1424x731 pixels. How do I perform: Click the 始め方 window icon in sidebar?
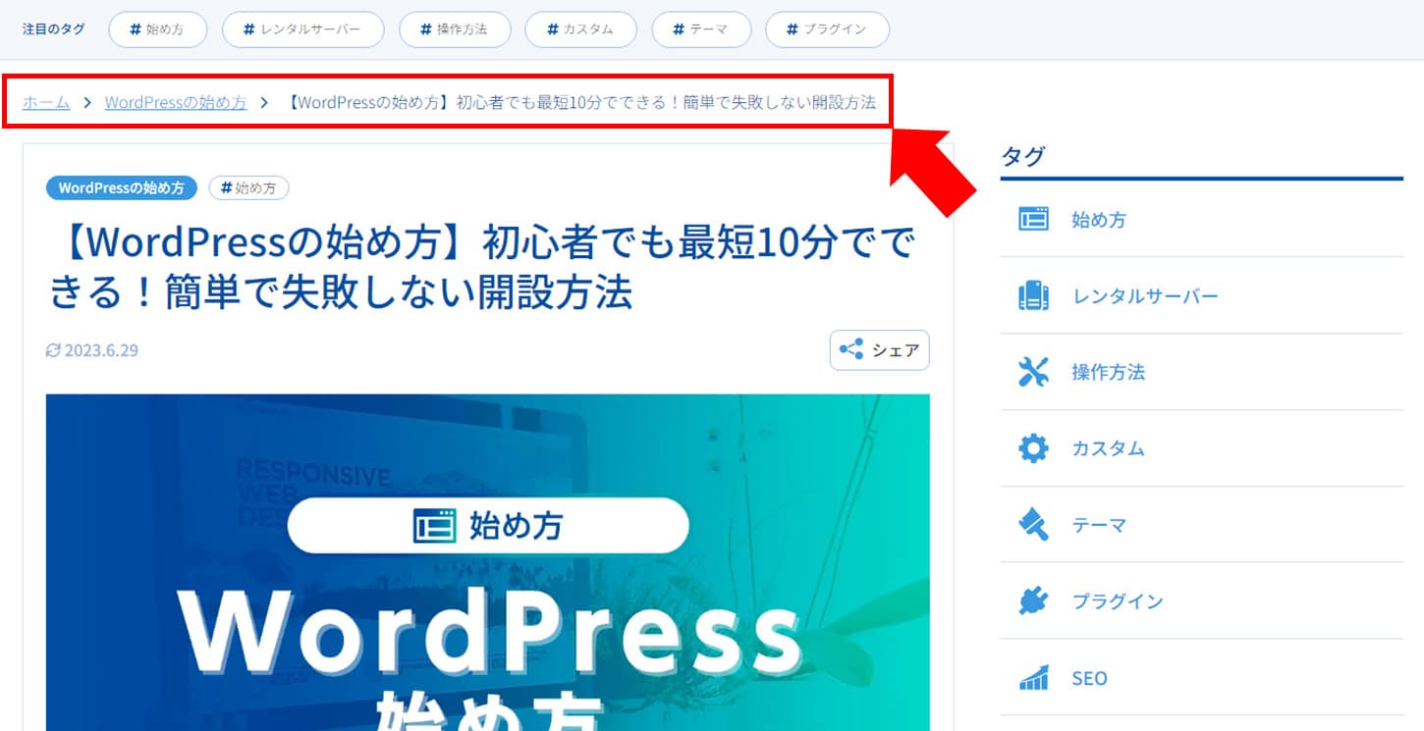pyautogui.click(x=1033, y=219)
